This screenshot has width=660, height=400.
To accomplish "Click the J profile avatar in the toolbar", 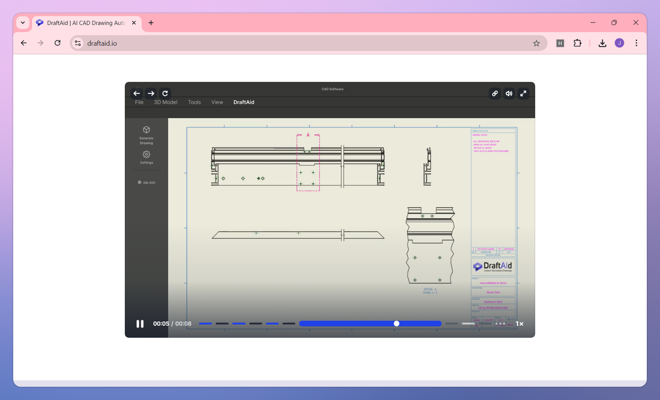I will pyautogui.click(x=620, y=42).
